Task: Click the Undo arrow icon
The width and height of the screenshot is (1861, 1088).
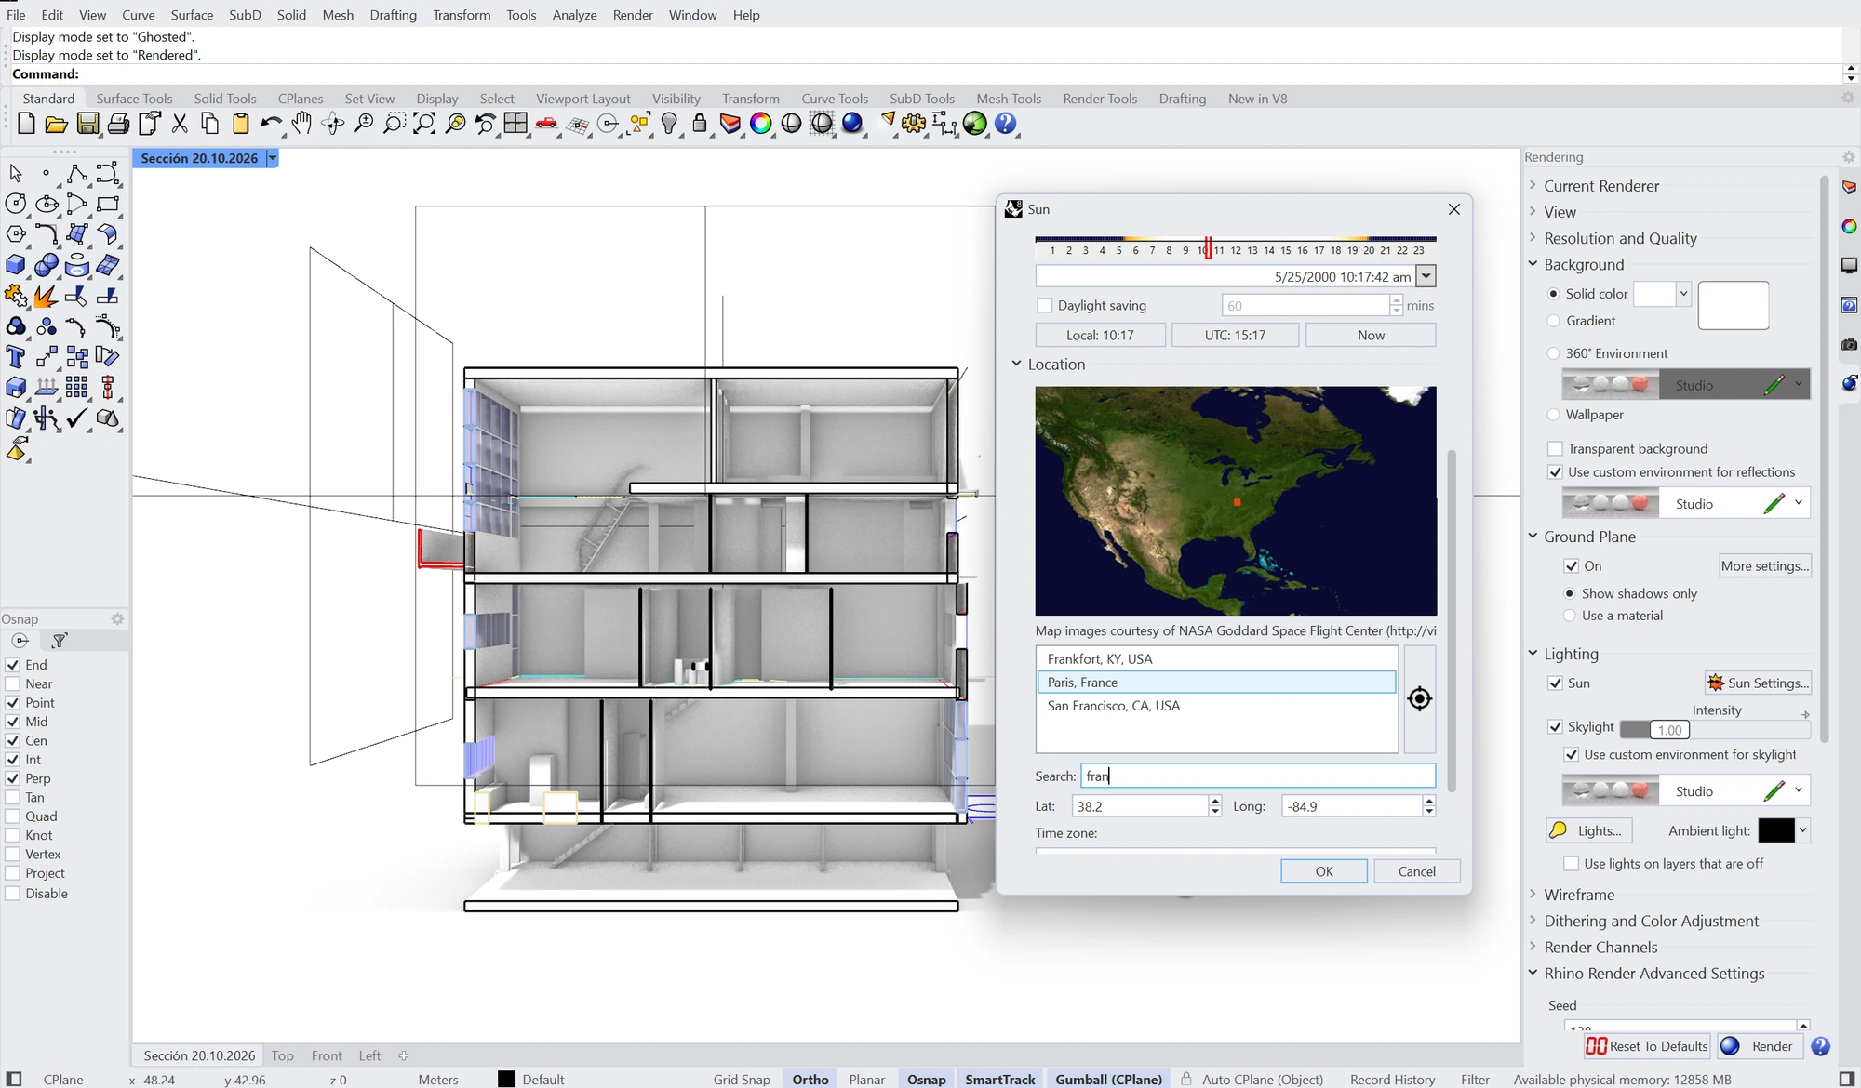Action: (271, 124)
